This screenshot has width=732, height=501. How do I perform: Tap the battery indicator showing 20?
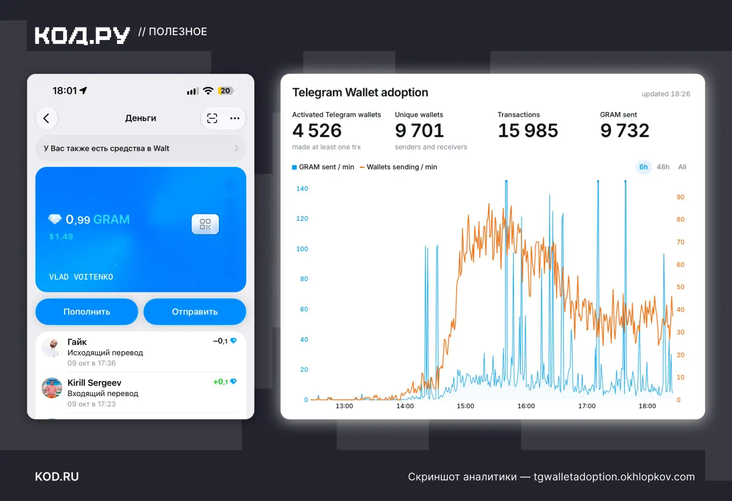(x=226, y=91)
